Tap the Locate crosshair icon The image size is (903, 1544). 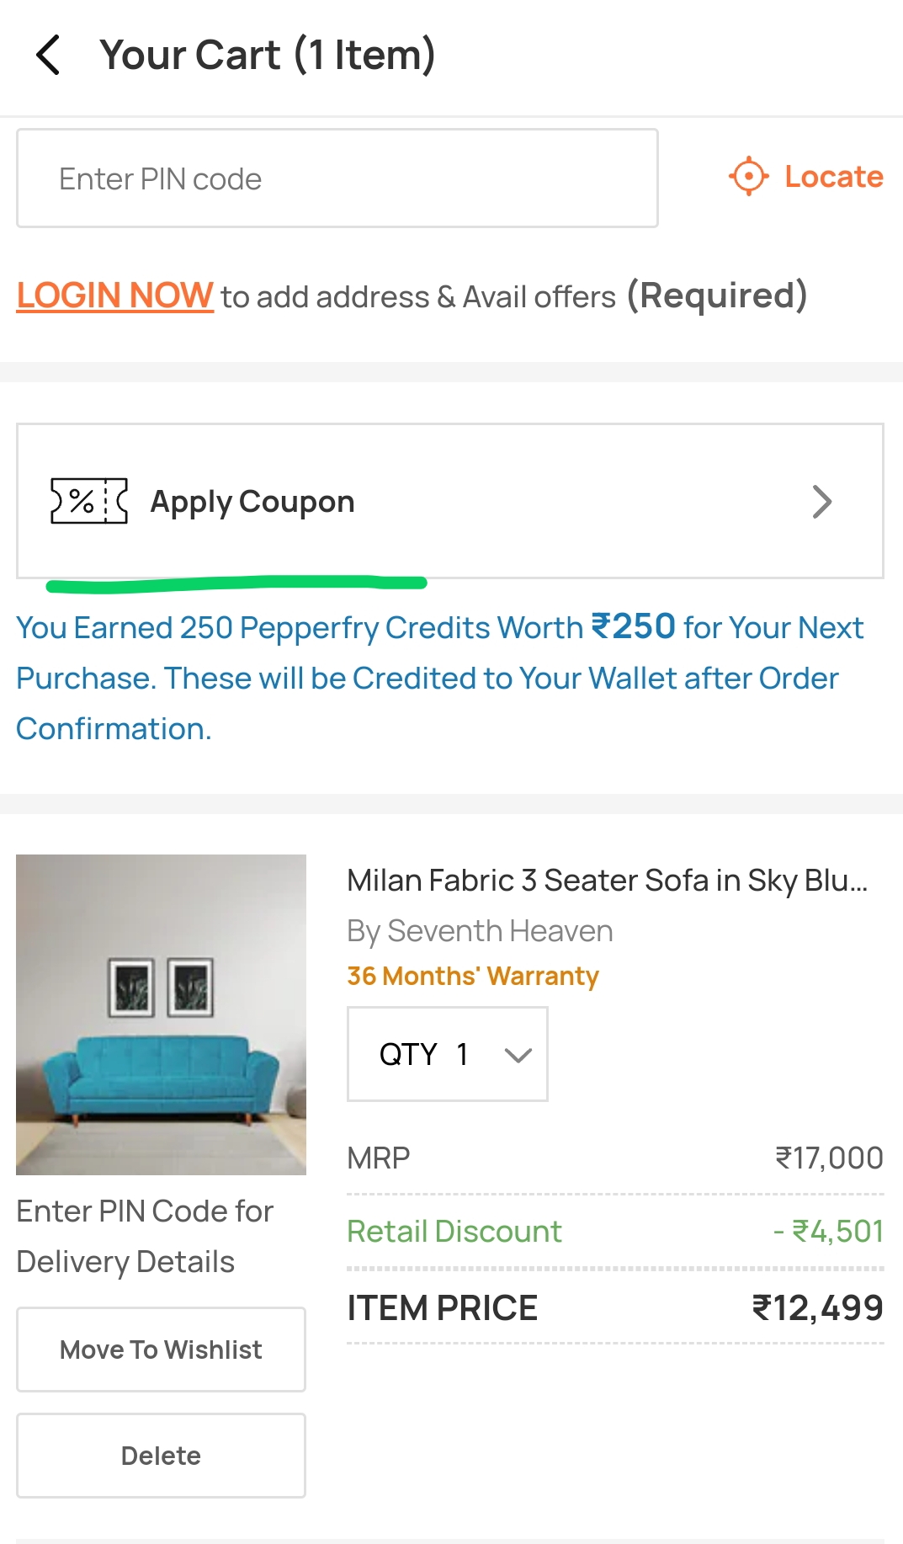click(748, 177)
